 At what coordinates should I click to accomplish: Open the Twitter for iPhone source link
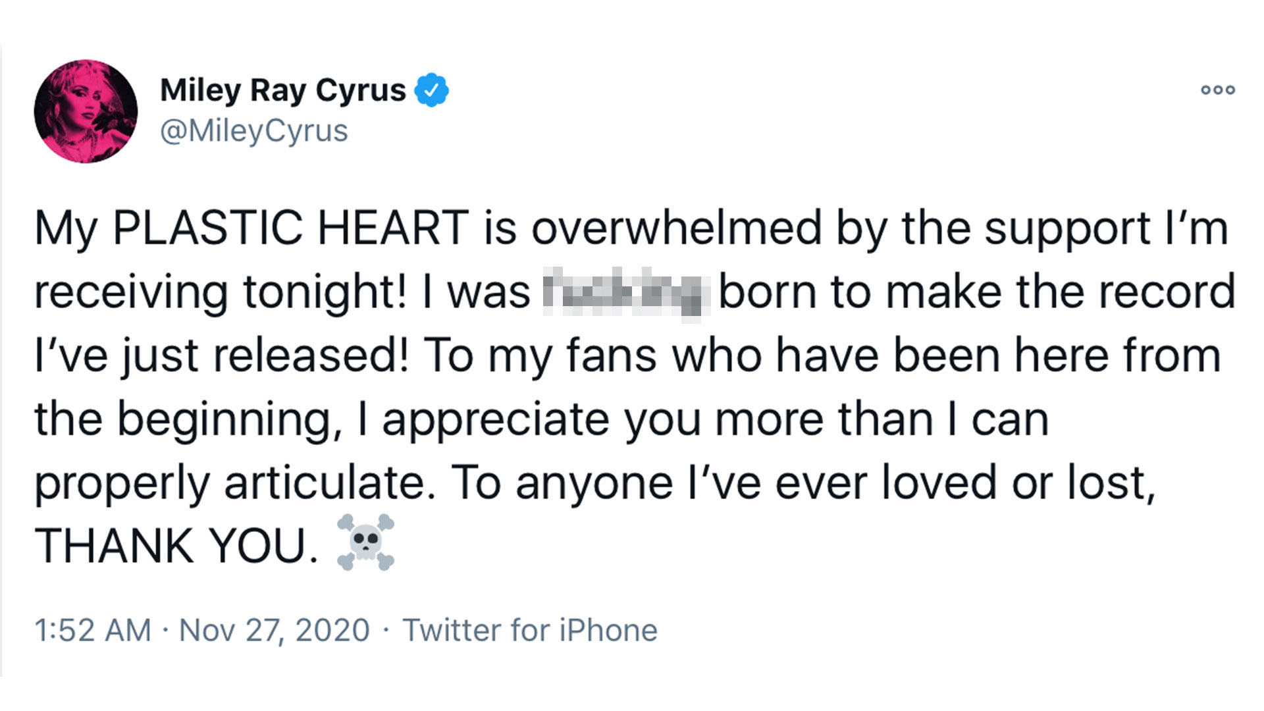(x=530, y=630)
